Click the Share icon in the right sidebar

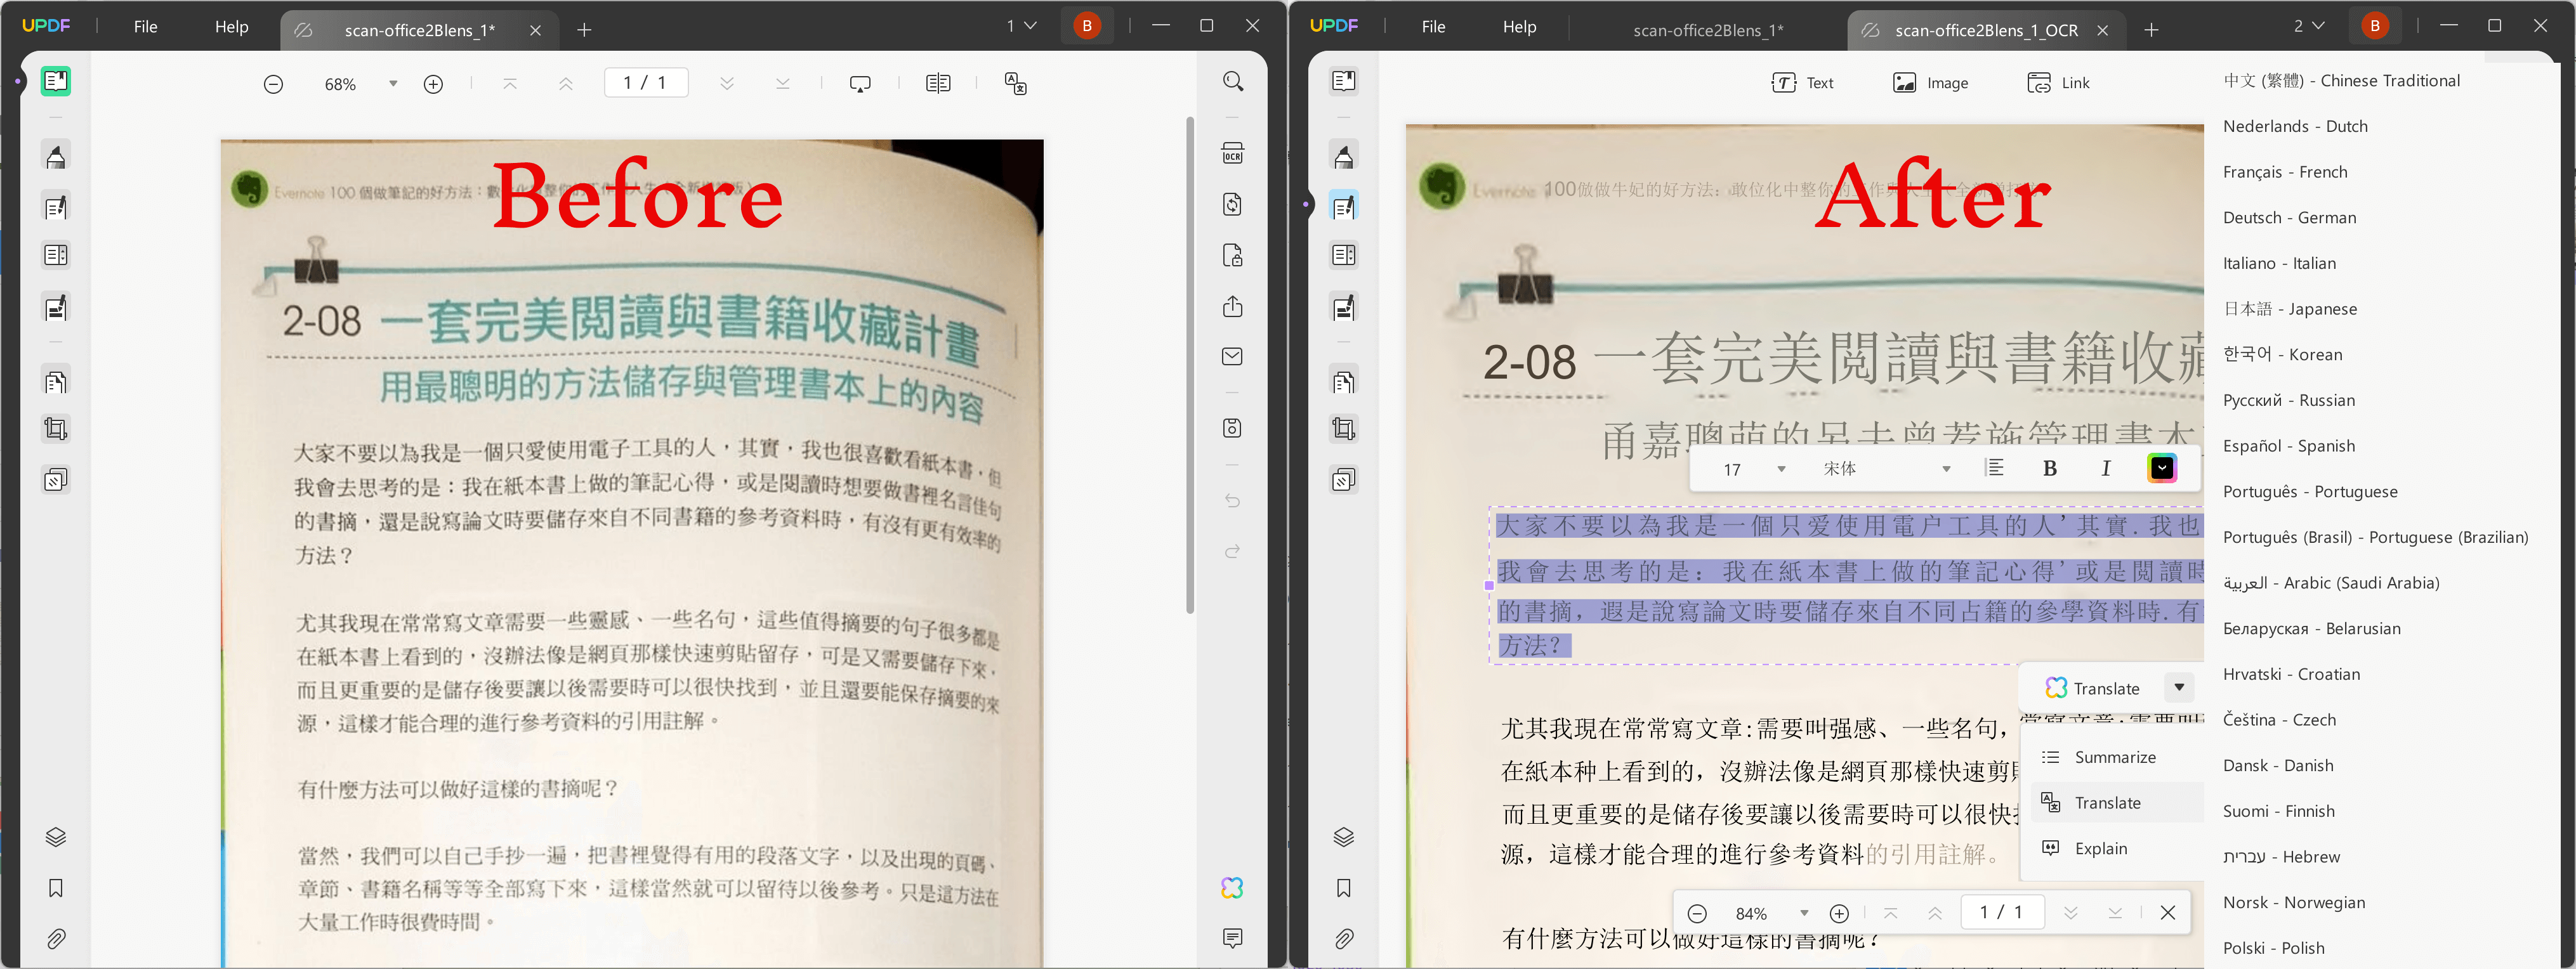[x=1233, y=306]
